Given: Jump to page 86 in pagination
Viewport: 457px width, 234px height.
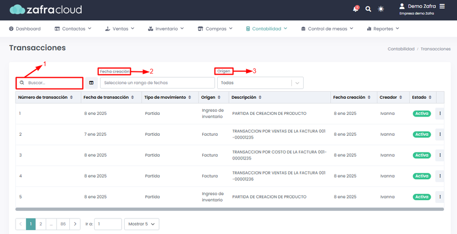Looking at the screenshot, I should [63, 224].
